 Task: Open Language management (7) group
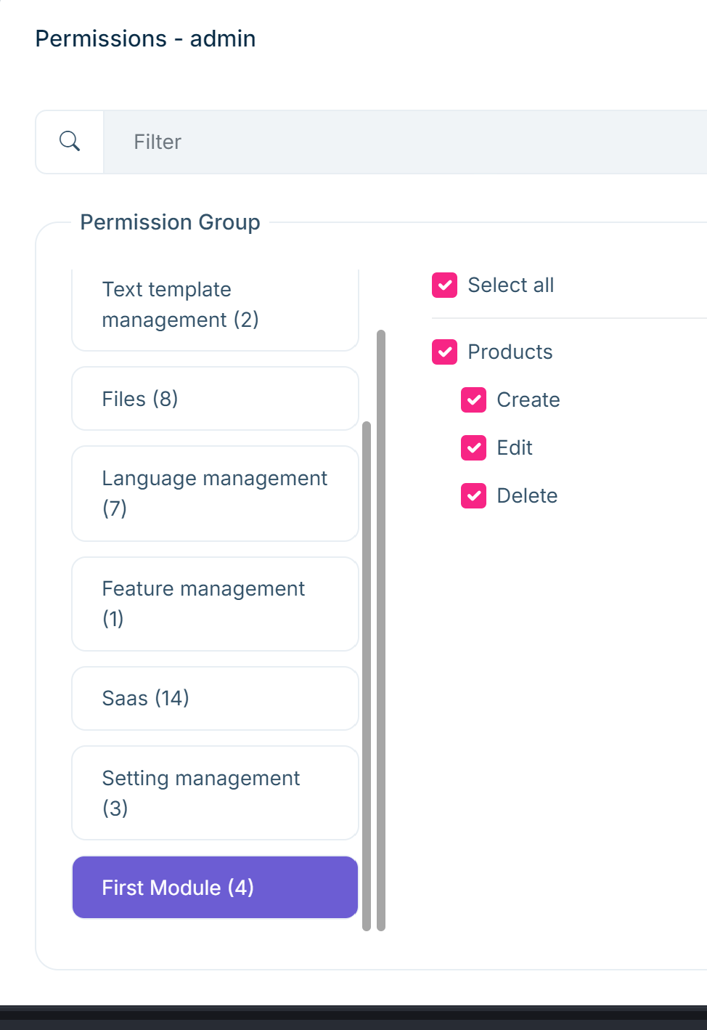[x=215, y=493]
